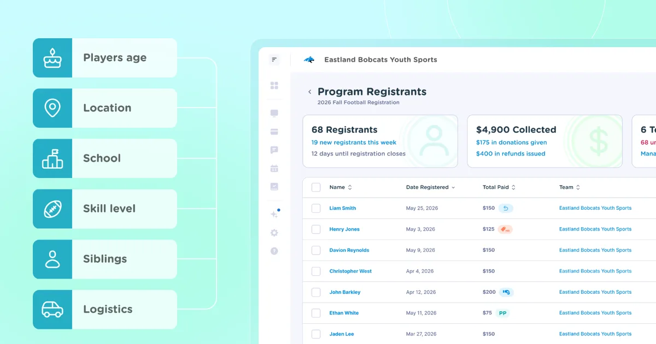Click the Location pin icon
This screenshot has width=656, height=344.
52,108
